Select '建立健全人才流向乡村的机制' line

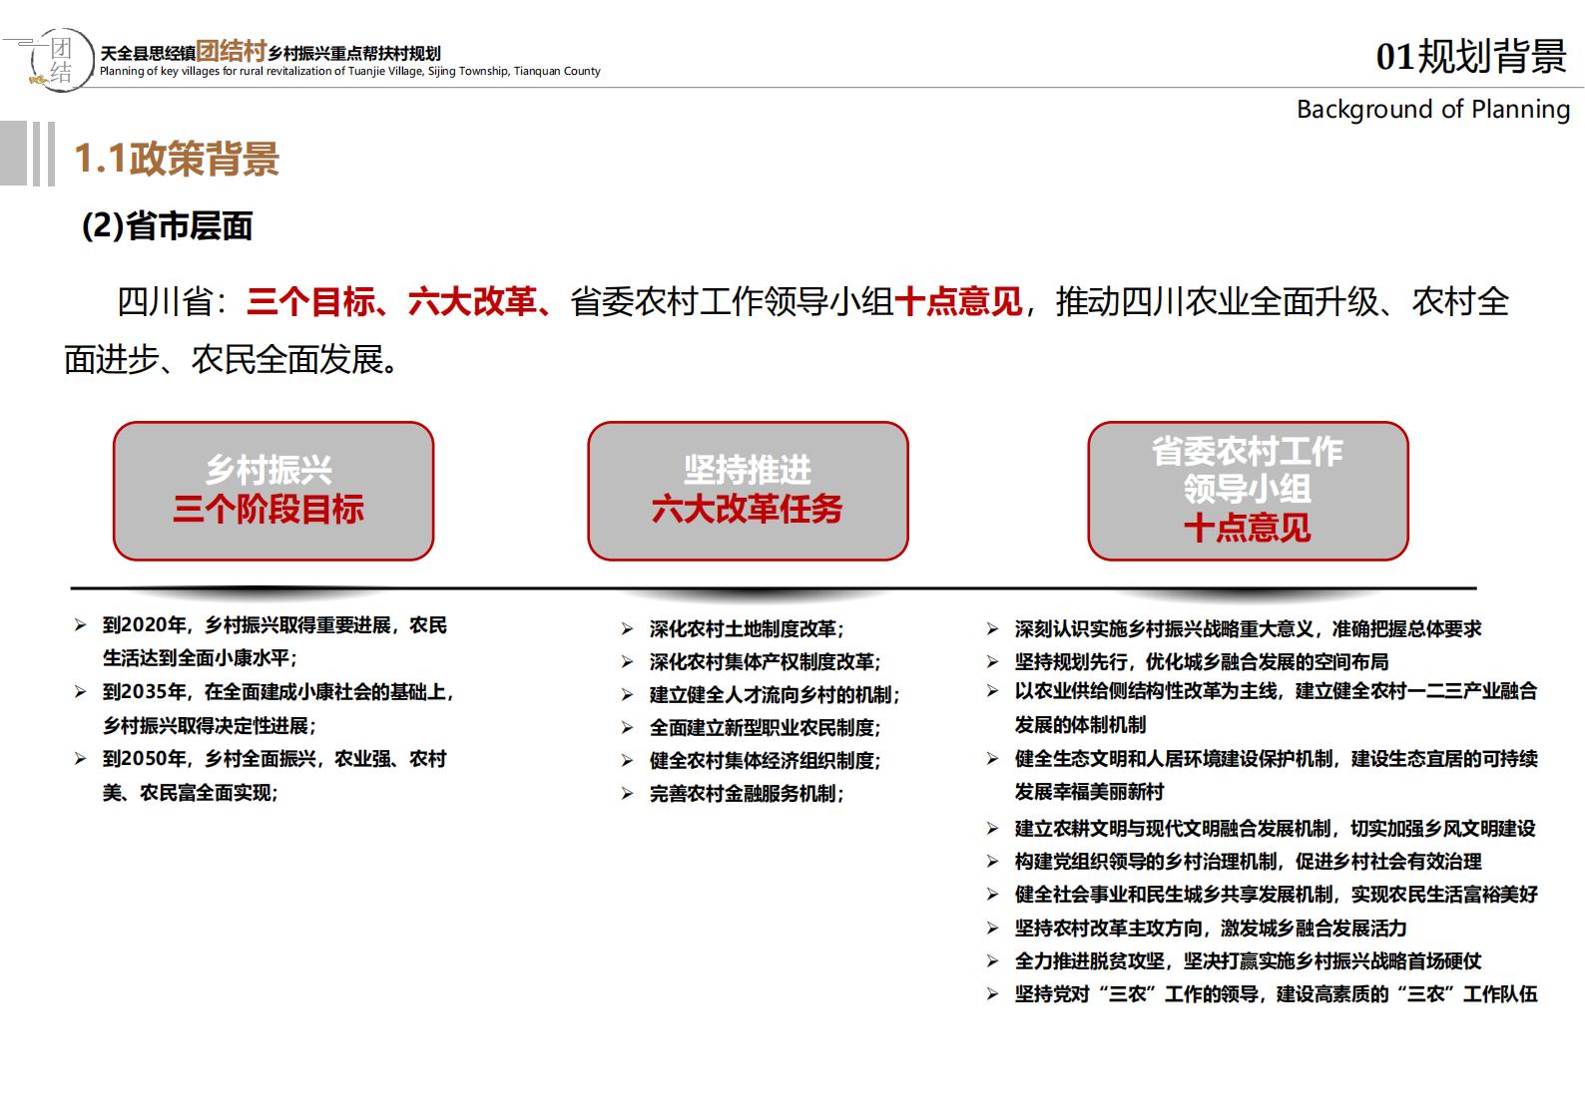point(775,695)
